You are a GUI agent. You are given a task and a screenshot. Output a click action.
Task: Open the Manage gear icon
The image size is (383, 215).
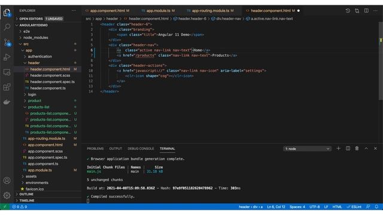(7, 195)
